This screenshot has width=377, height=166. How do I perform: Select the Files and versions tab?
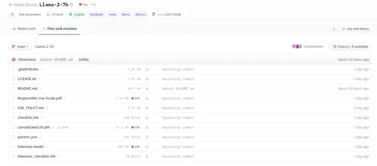click(x=59, y=29)
